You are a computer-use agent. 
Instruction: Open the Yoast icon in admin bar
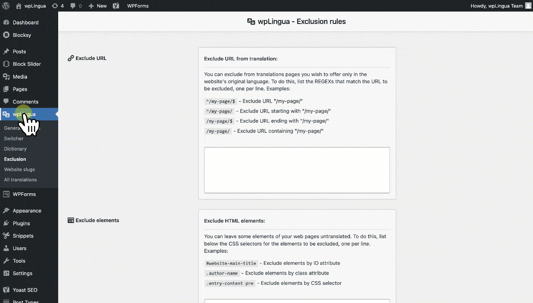click(116, 6)
